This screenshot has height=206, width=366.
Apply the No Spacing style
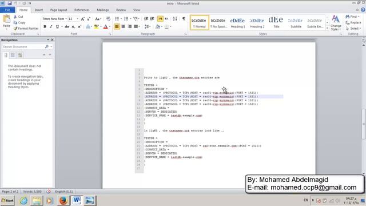click(218, 23)
